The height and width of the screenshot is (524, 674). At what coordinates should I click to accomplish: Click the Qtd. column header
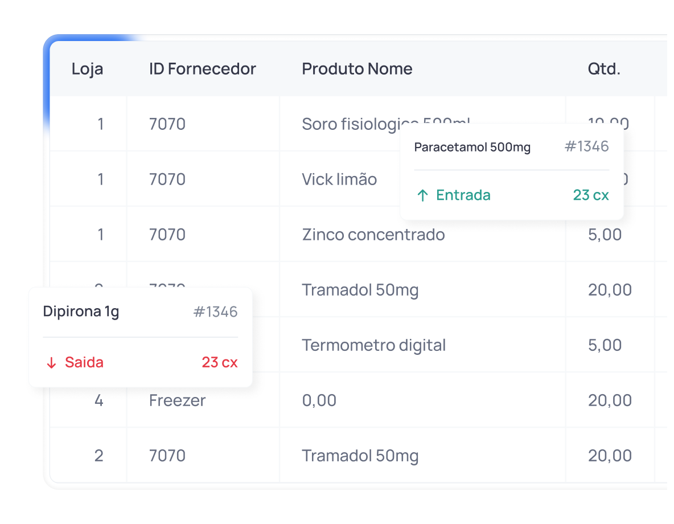(604, 69)
